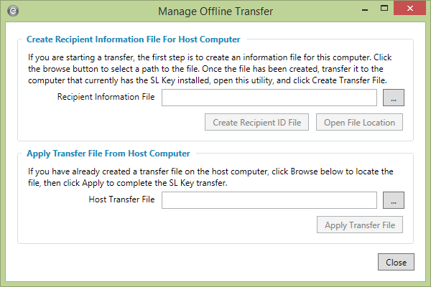Image resolution: width=431 pixels, height=287 pixels.
Task: Browse for Recipient Information File path
Action: click(x=393, y=98)
